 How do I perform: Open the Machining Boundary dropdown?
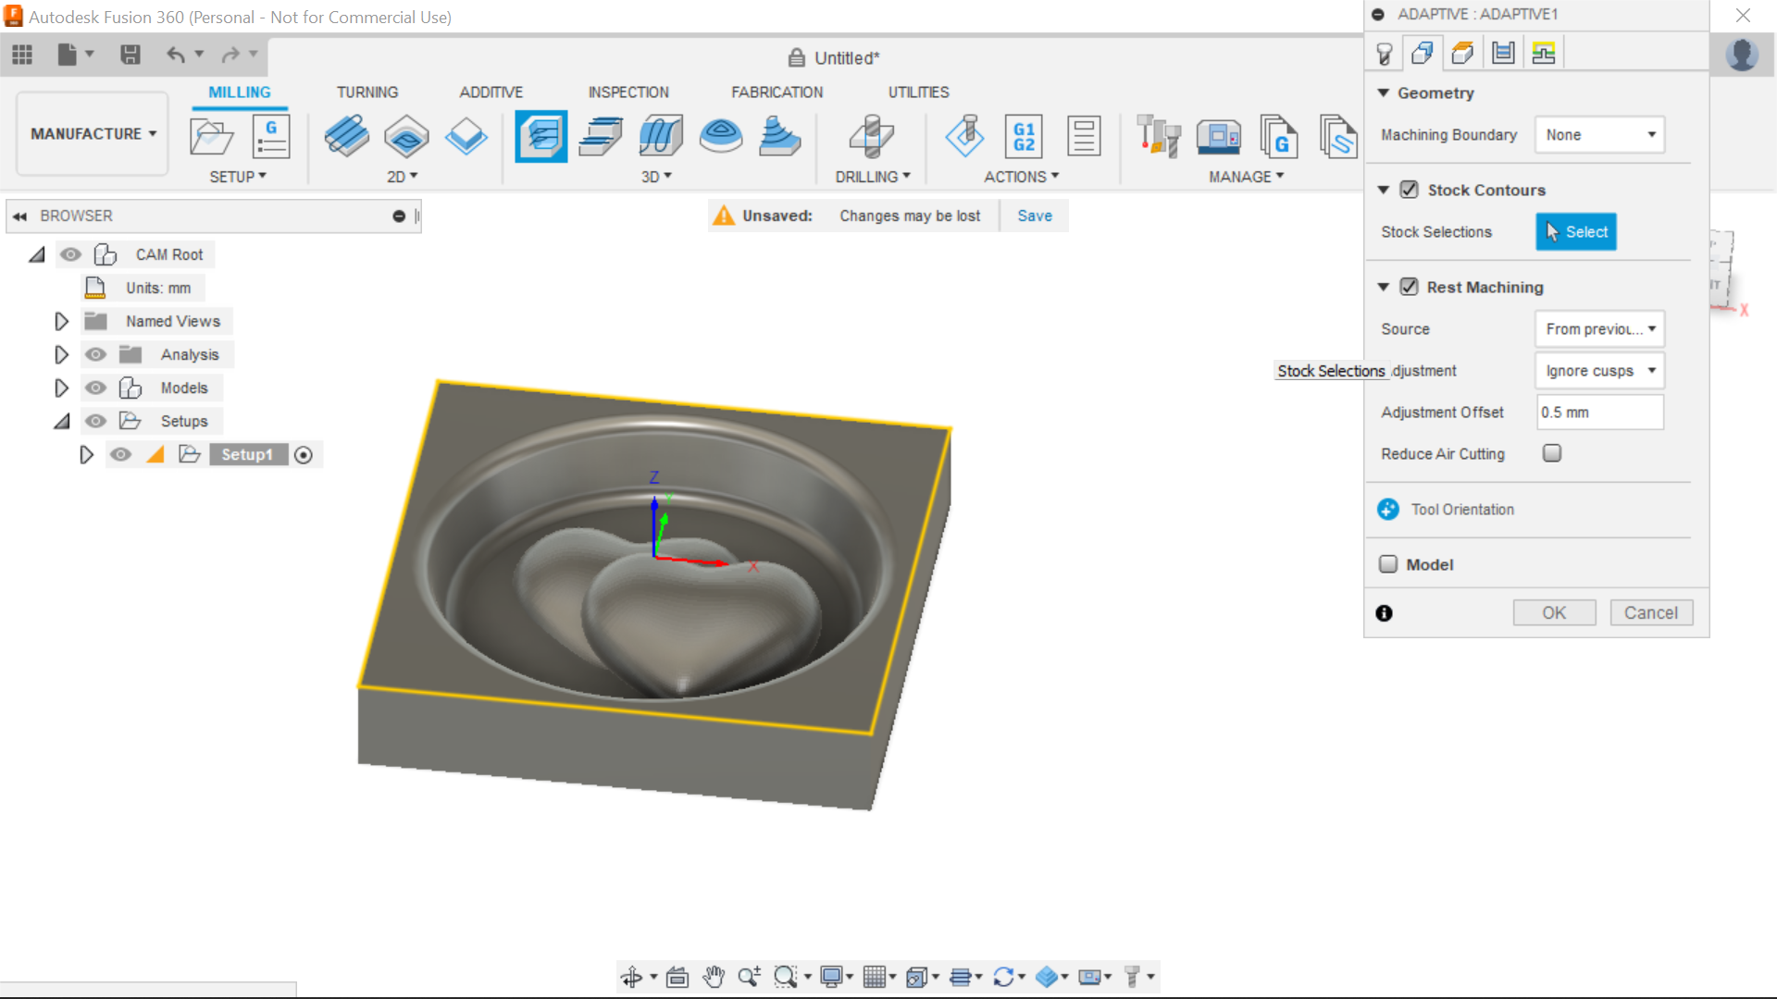tap(1599, 135)
